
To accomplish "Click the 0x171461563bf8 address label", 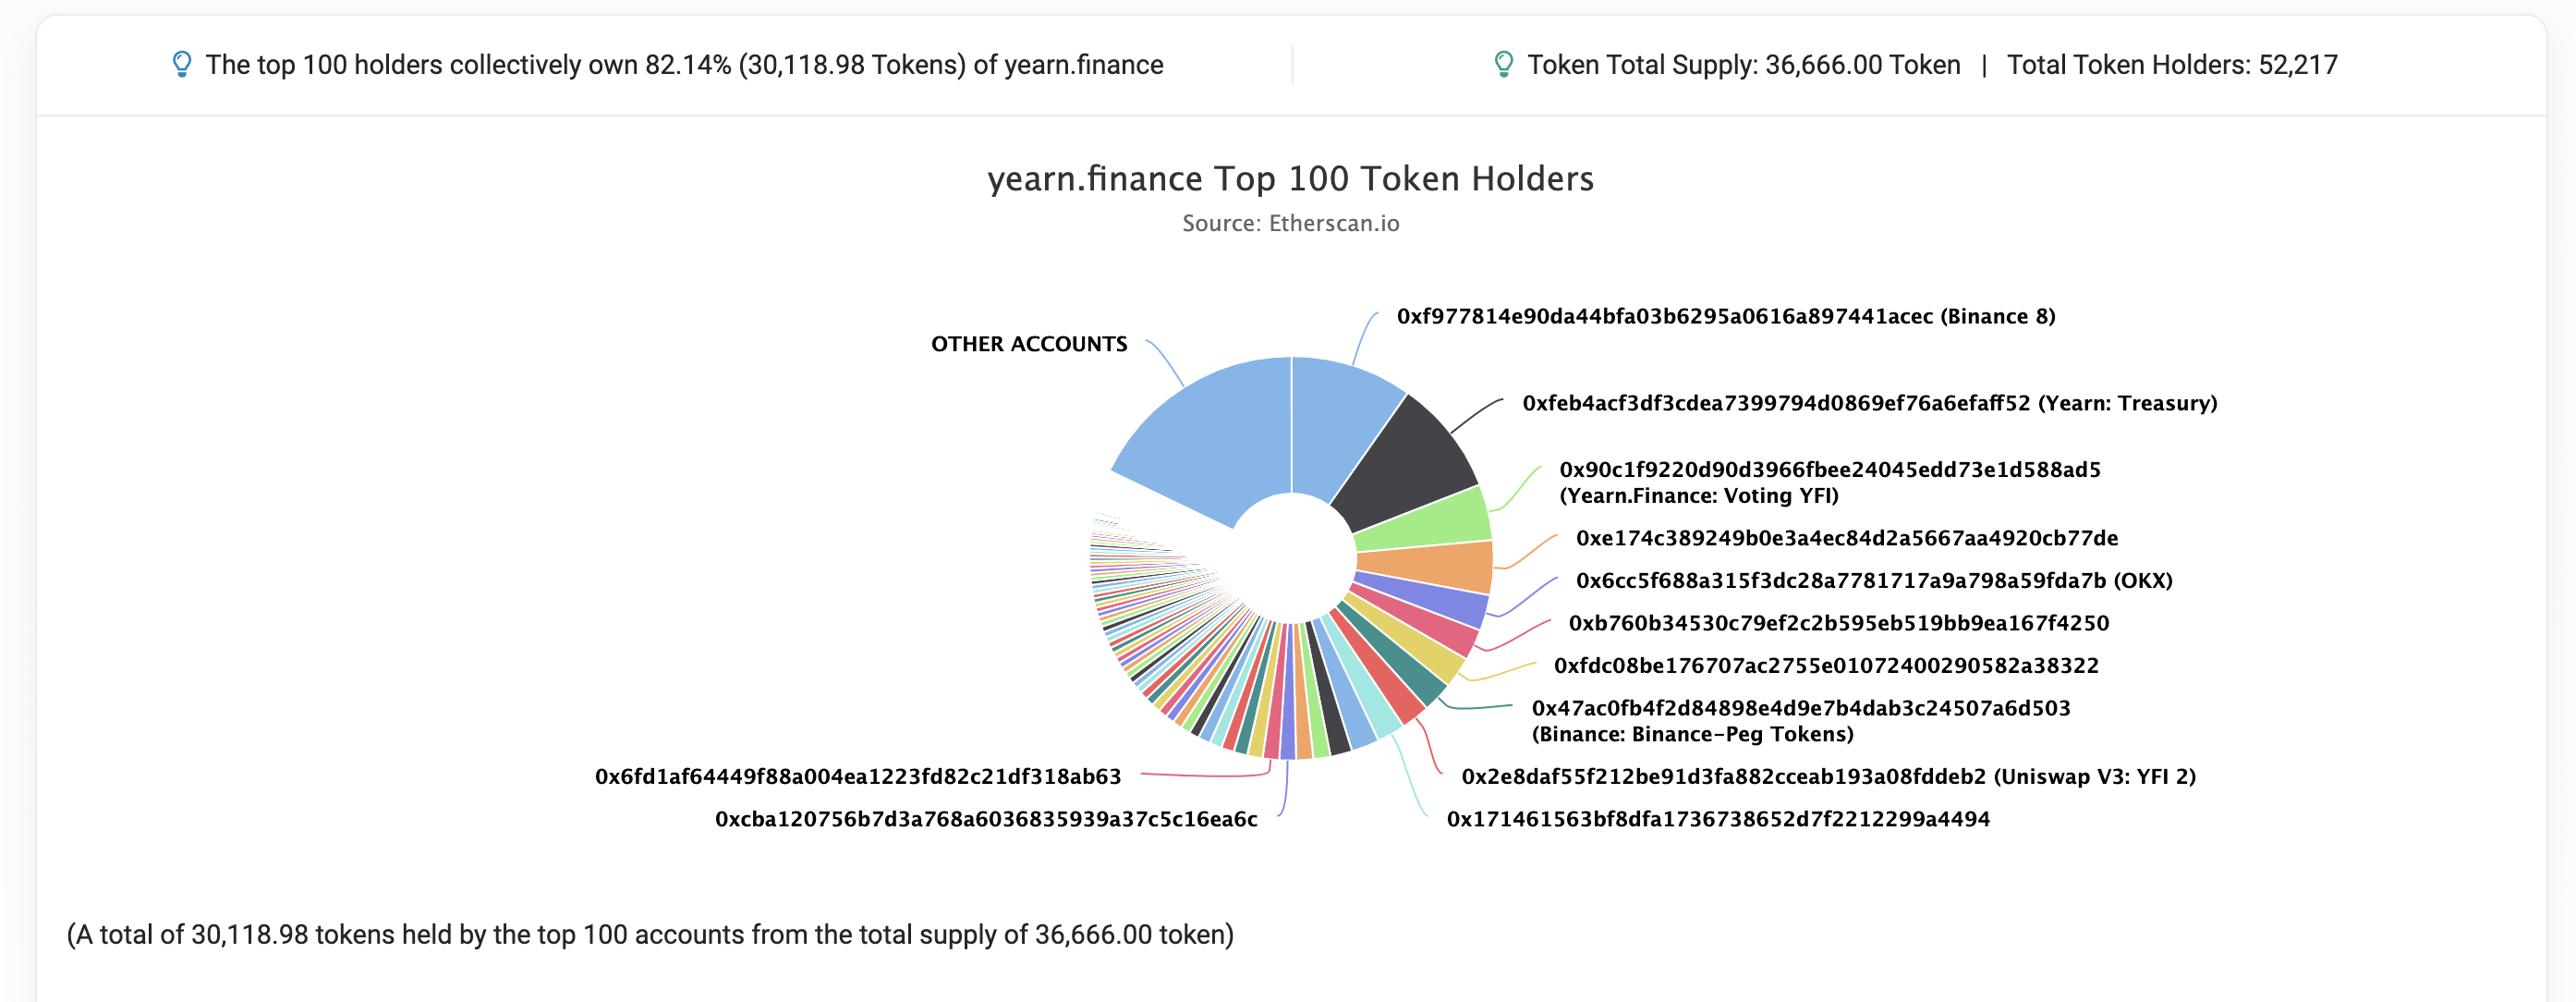I will (x=1717, y=820).
